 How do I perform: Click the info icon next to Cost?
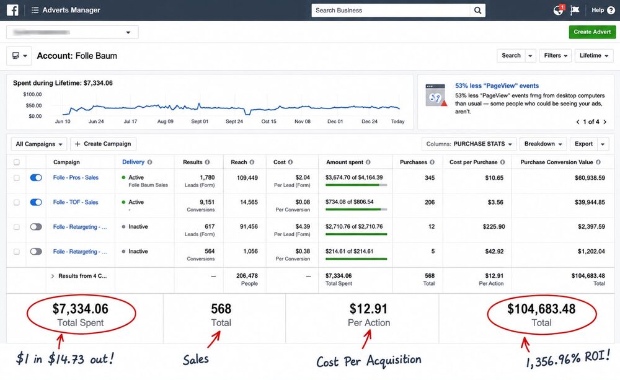click(x=290, y=162)
